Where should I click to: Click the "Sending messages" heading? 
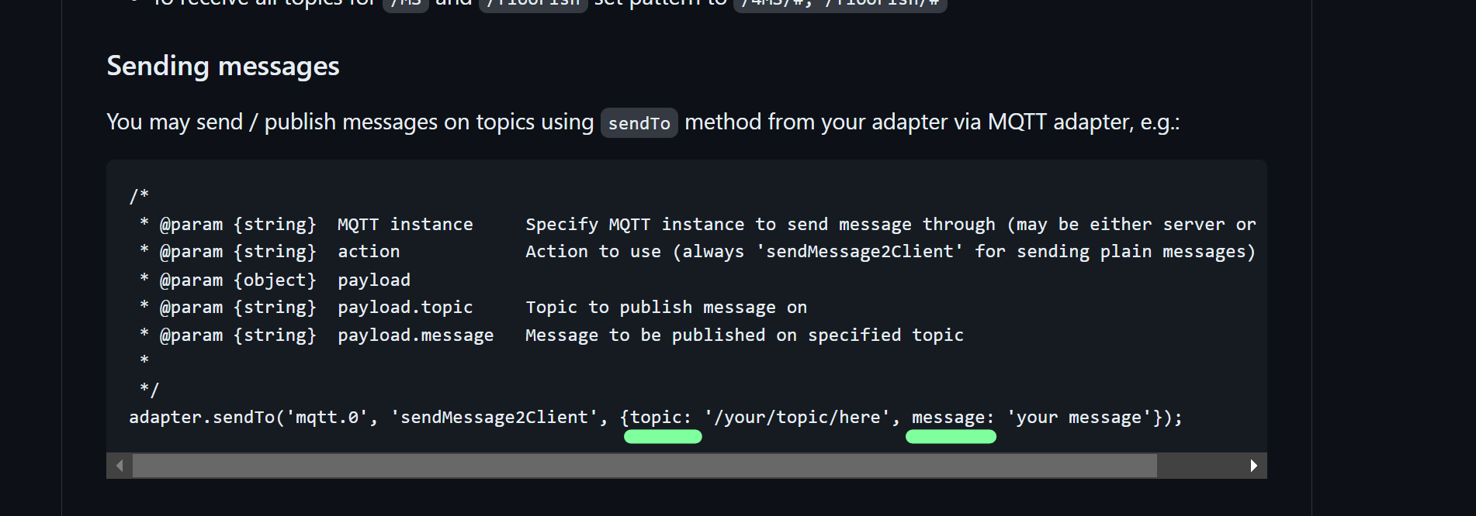pos(223,66)
